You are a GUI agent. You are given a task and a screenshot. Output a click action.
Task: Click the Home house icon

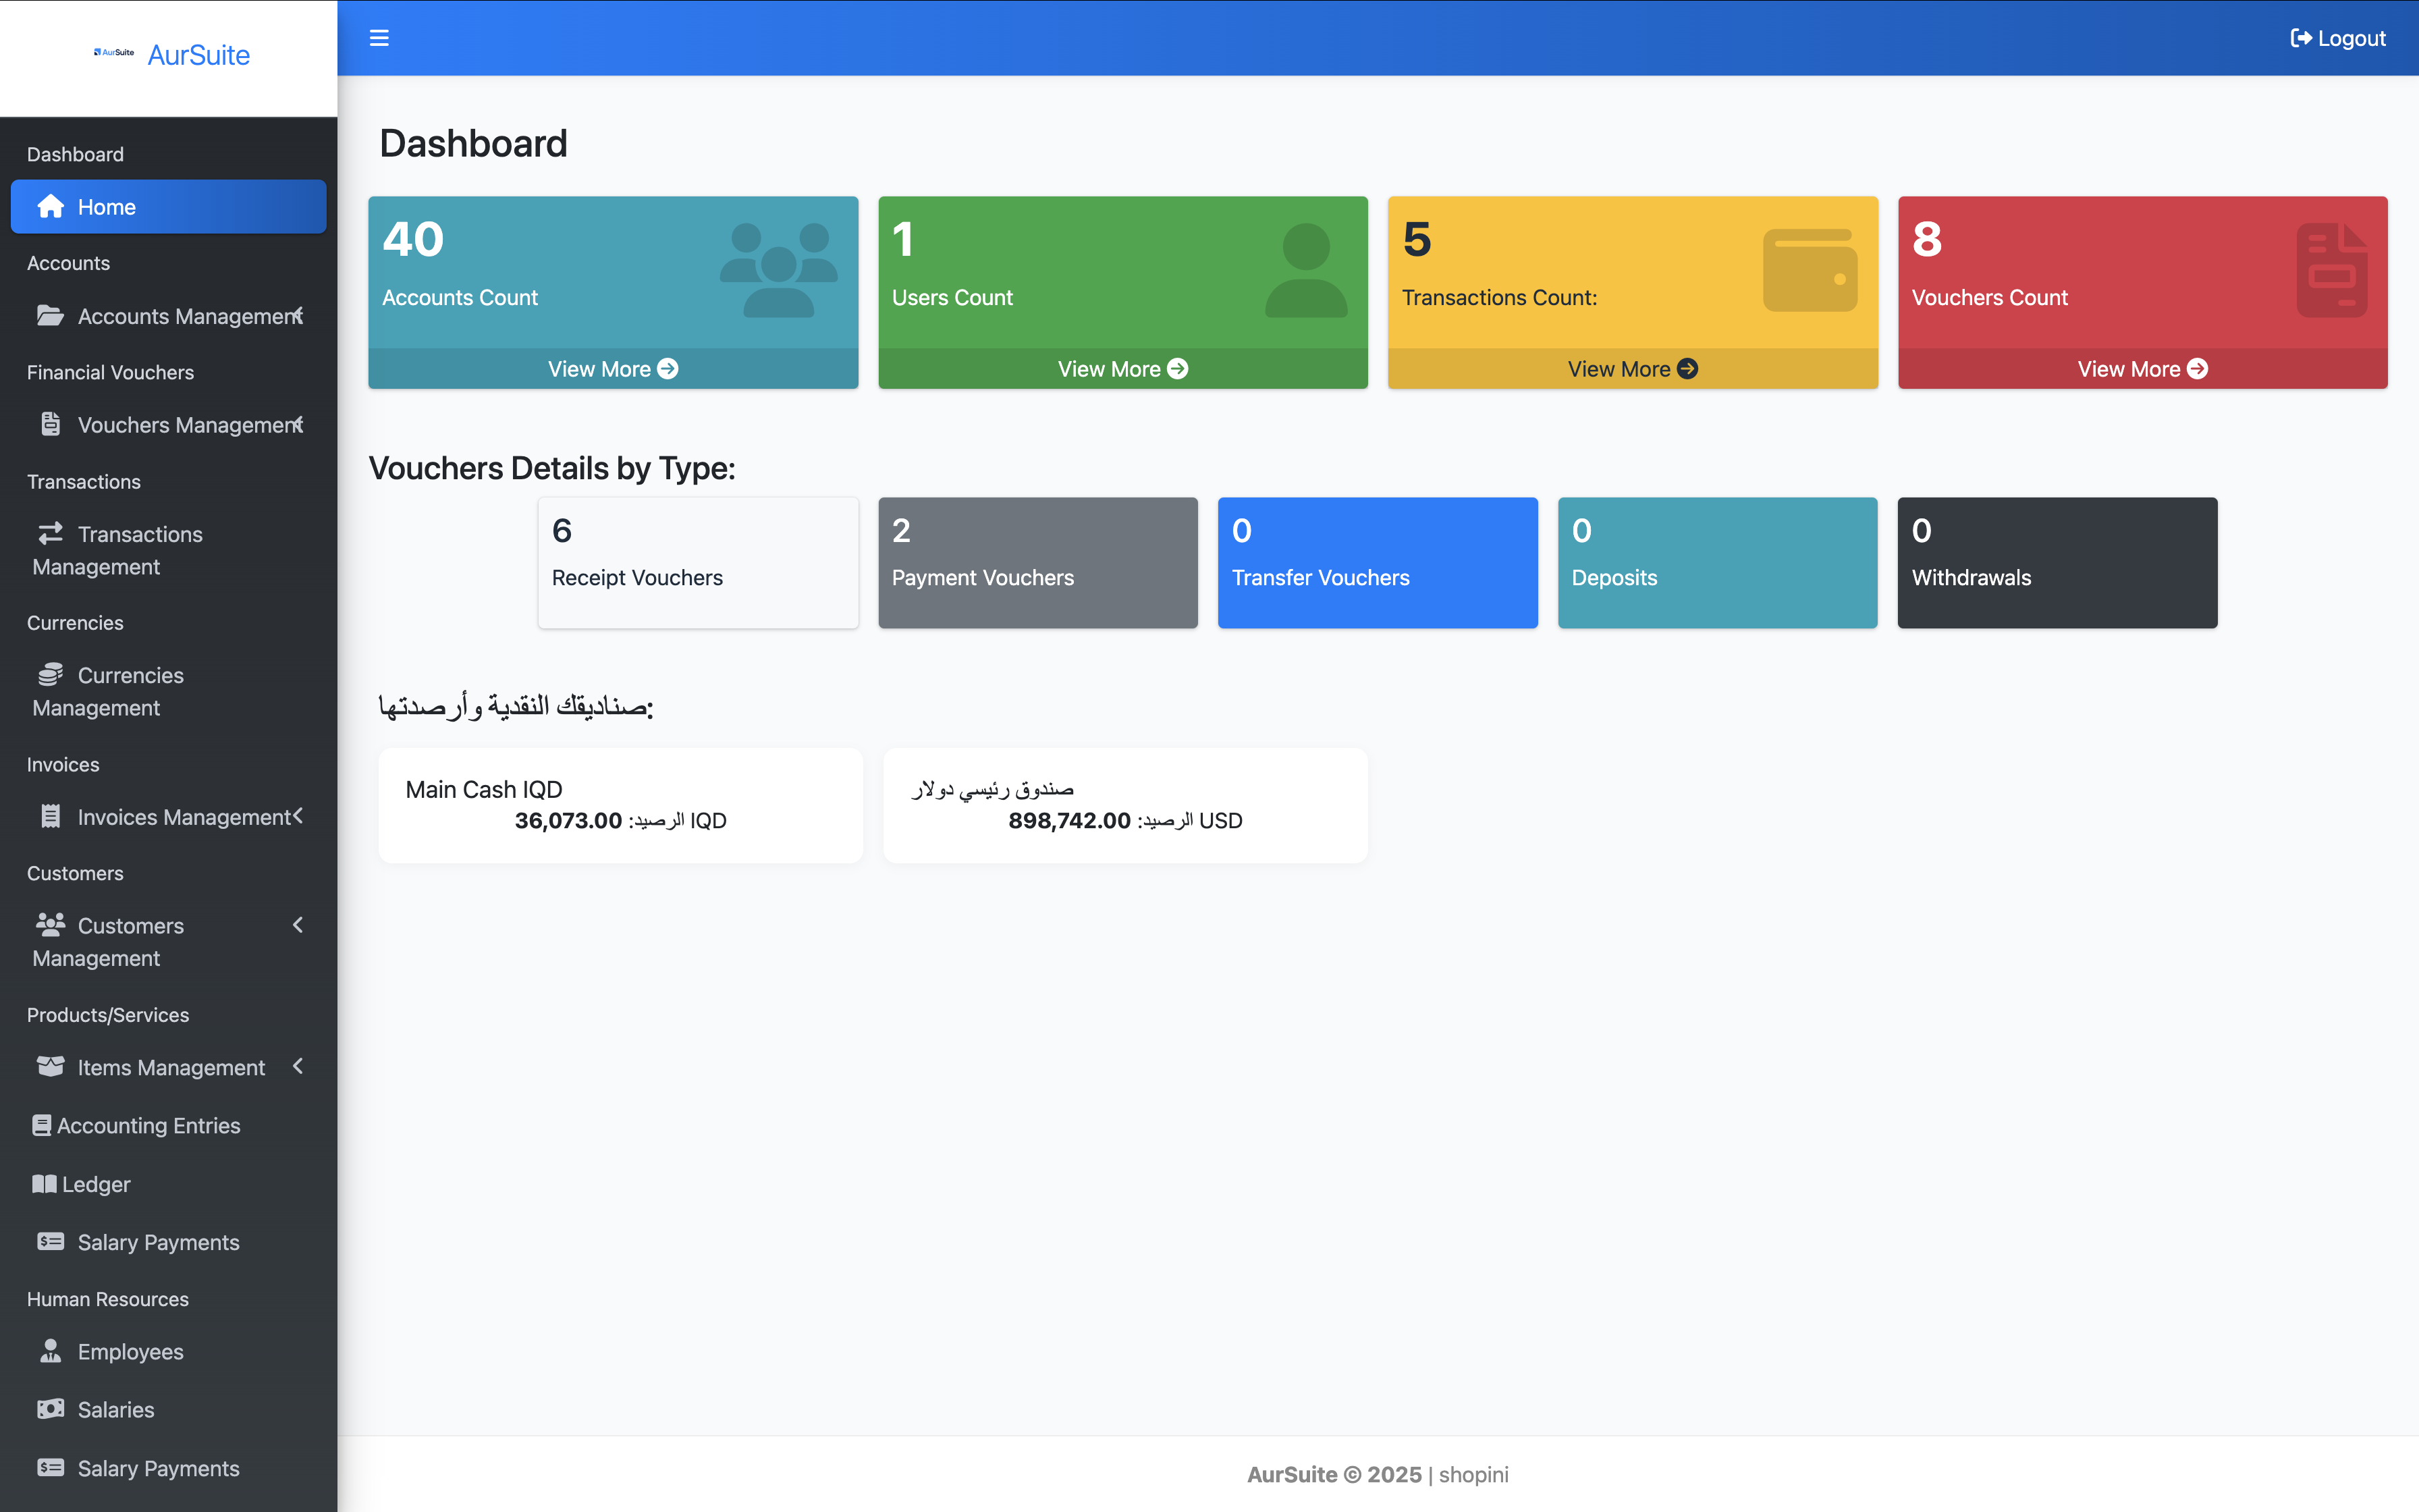(x=51, y=206)
